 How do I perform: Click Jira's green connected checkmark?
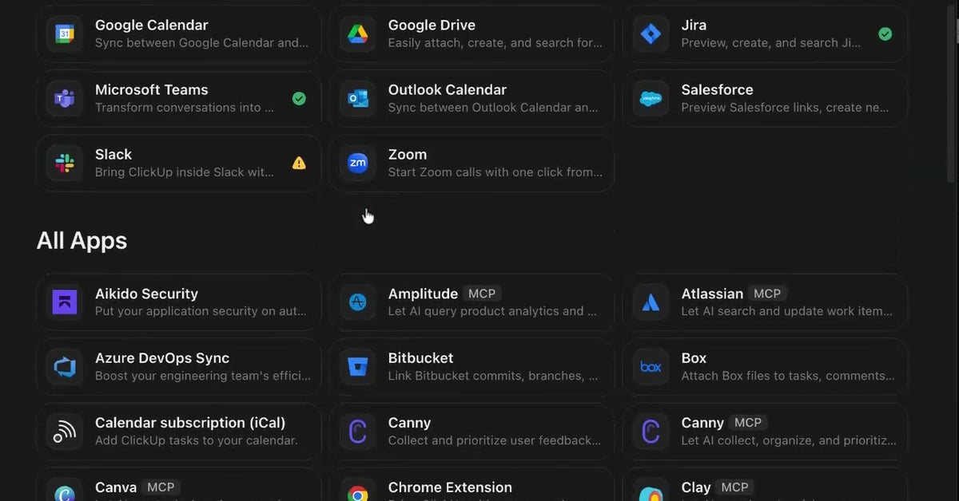885,34
